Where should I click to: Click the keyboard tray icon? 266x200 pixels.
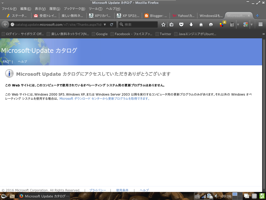197,196
